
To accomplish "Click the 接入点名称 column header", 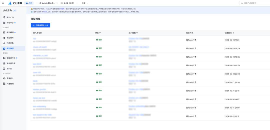I will click(x=37, y=33).
